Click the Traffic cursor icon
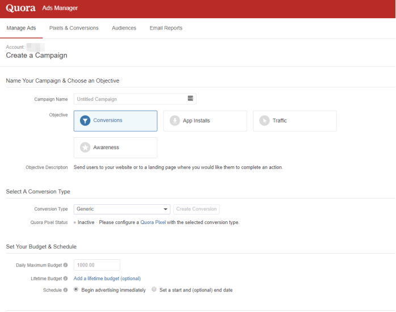Viewport: 396px width, 312px height. (264, 121)
